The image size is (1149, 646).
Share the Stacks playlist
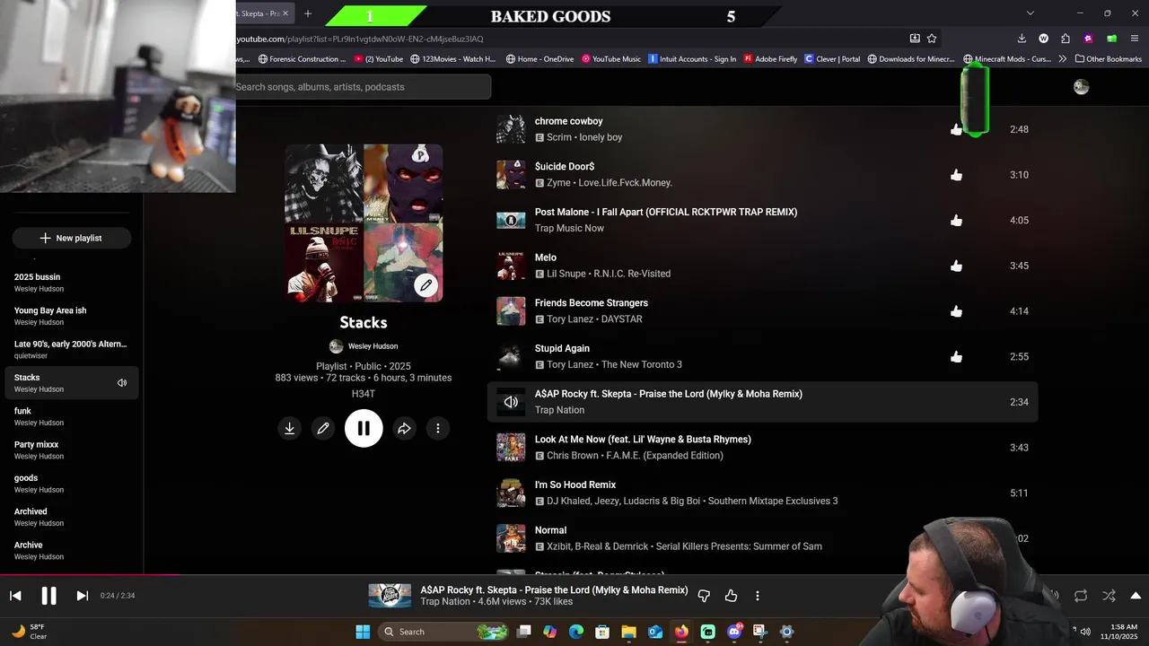pyautogui.click(x=404, y=429)
